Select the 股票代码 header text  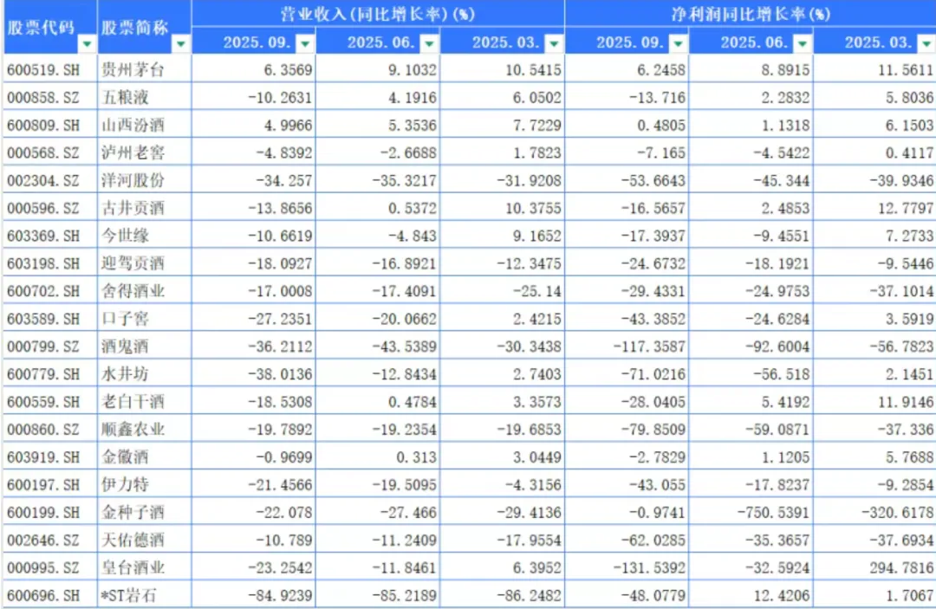[x=41, y=28]
